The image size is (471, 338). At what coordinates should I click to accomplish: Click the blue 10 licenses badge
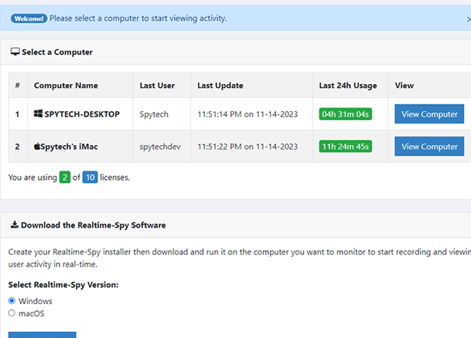coord(90,177)
